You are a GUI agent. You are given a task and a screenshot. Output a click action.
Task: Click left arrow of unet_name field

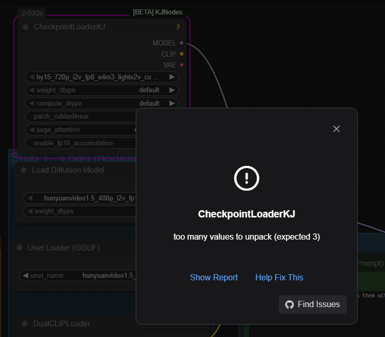pos(25,276)
